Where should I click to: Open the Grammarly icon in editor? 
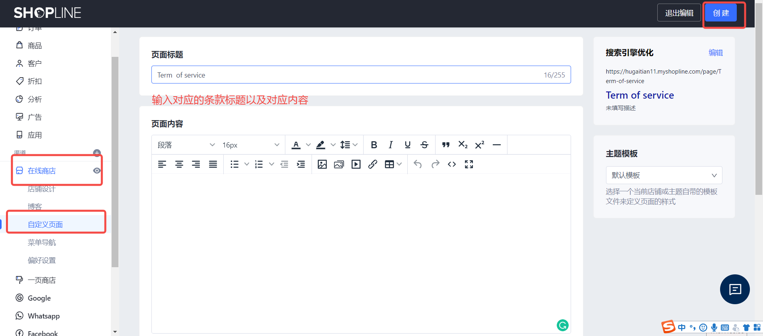562,325
